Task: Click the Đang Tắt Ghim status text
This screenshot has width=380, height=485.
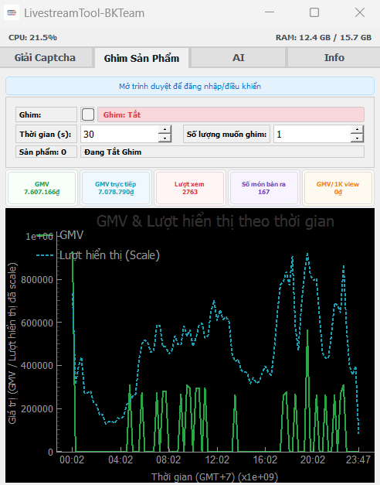Action: pyautogui.click(x=222, y=152)
